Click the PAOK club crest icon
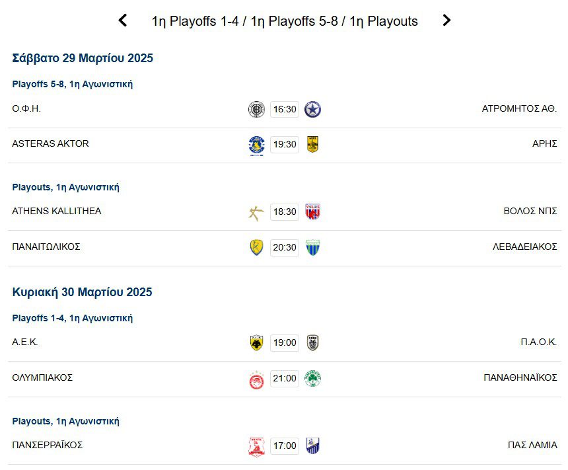Screen dimensions: 568x470 (313, 342)
